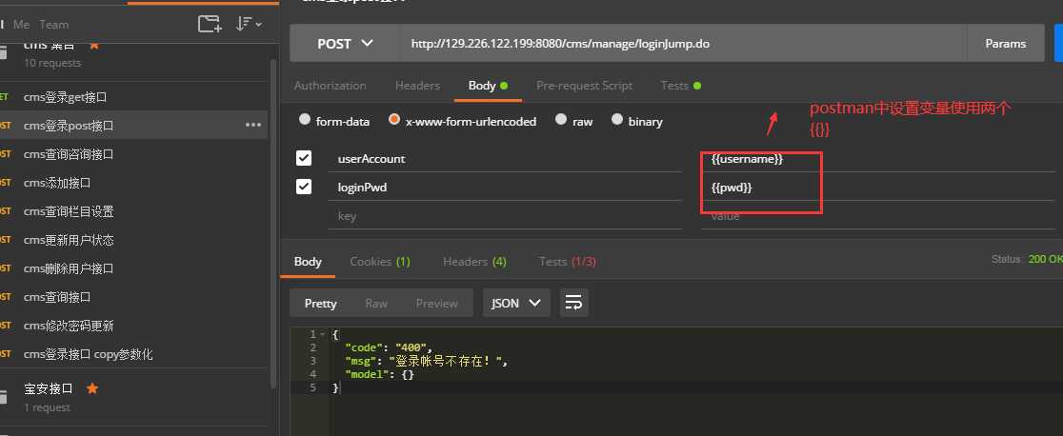Show the response Headers (4) tab
Viewport: 1063px width, 436px height.
point(474,261)
